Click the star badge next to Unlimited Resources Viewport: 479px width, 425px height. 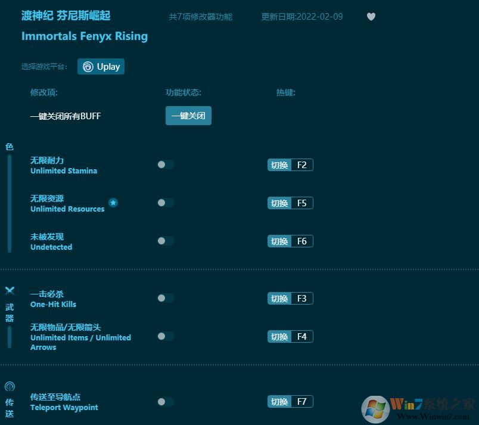coord(113,203)
